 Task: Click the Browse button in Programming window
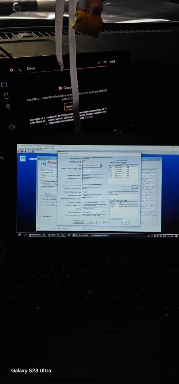(48, 194)
